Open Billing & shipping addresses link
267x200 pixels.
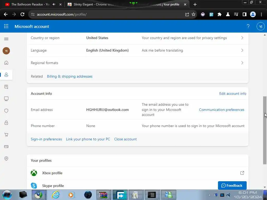[70, 76]
